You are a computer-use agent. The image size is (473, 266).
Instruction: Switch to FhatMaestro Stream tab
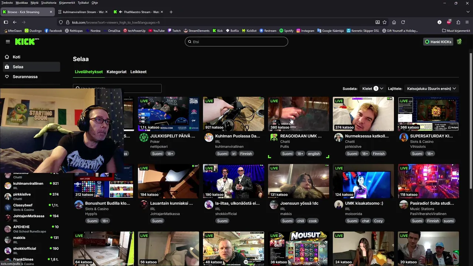[x=138, y=12]
